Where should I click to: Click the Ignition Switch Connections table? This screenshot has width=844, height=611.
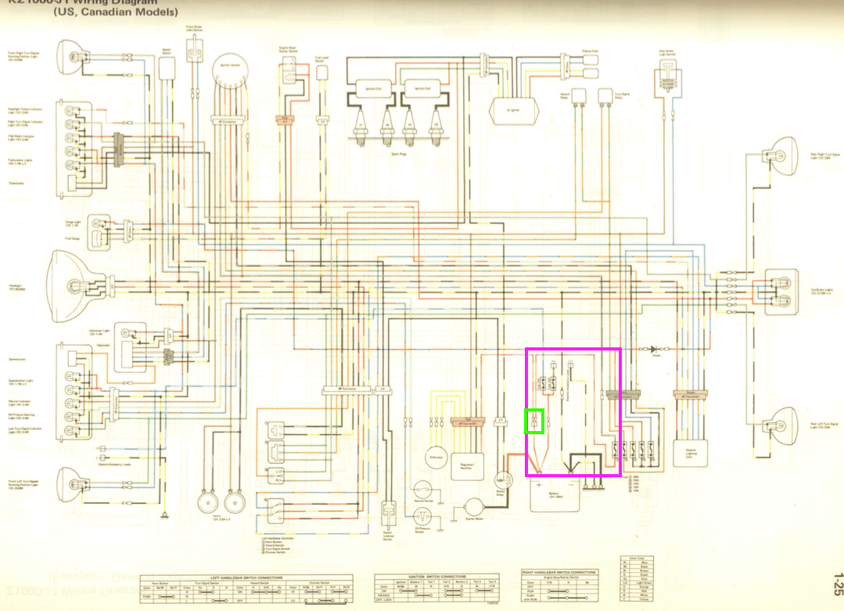coord(438,589)
